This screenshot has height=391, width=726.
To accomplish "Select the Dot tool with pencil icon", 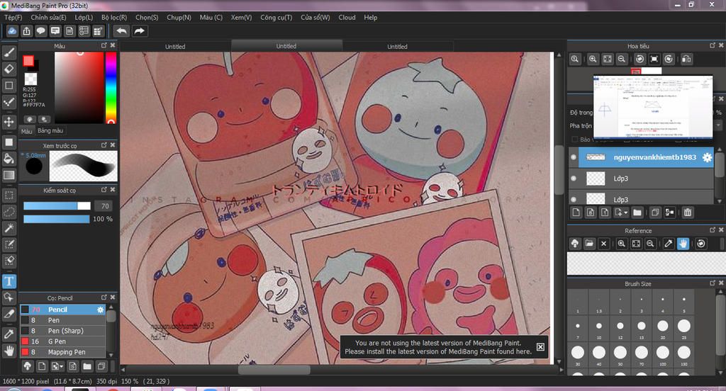I will (x=9, y=102).
